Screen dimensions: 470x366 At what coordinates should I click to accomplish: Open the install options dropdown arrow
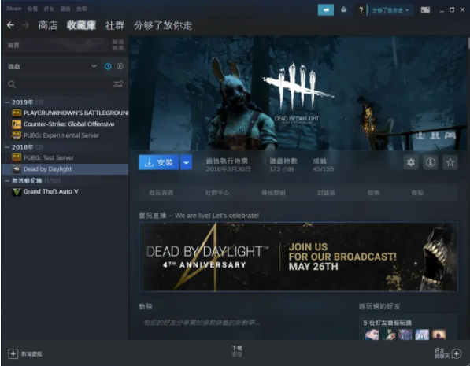click(186, 162)
